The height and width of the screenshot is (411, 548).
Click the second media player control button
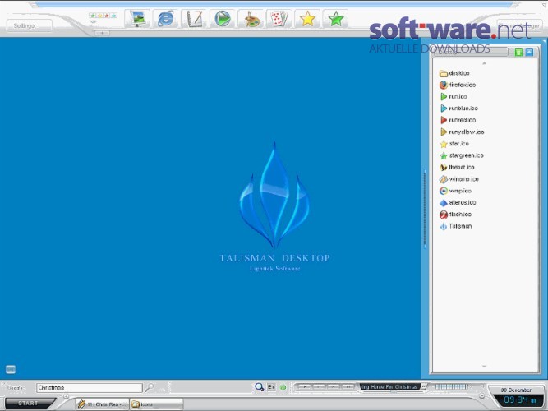[x=319, y=387]
